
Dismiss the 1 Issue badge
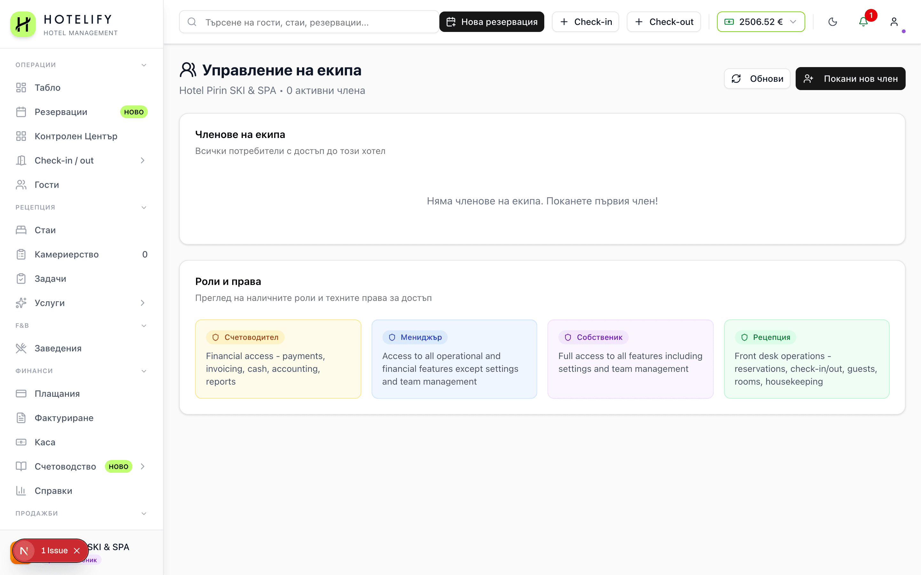[x=77, y=551]
